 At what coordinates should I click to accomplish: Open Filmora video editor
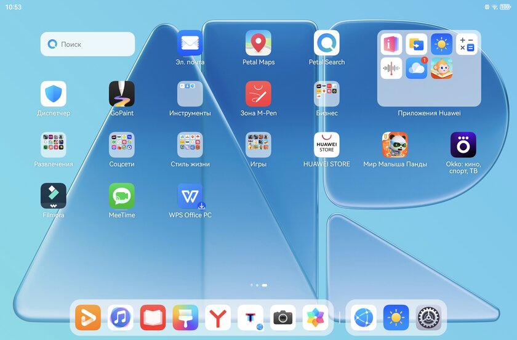click(54, 196)
